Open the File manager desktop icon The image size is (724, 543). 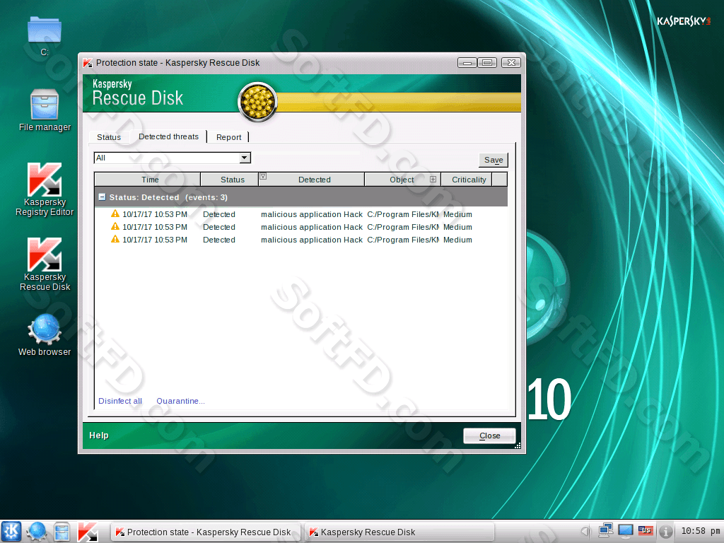click(45, 105)
